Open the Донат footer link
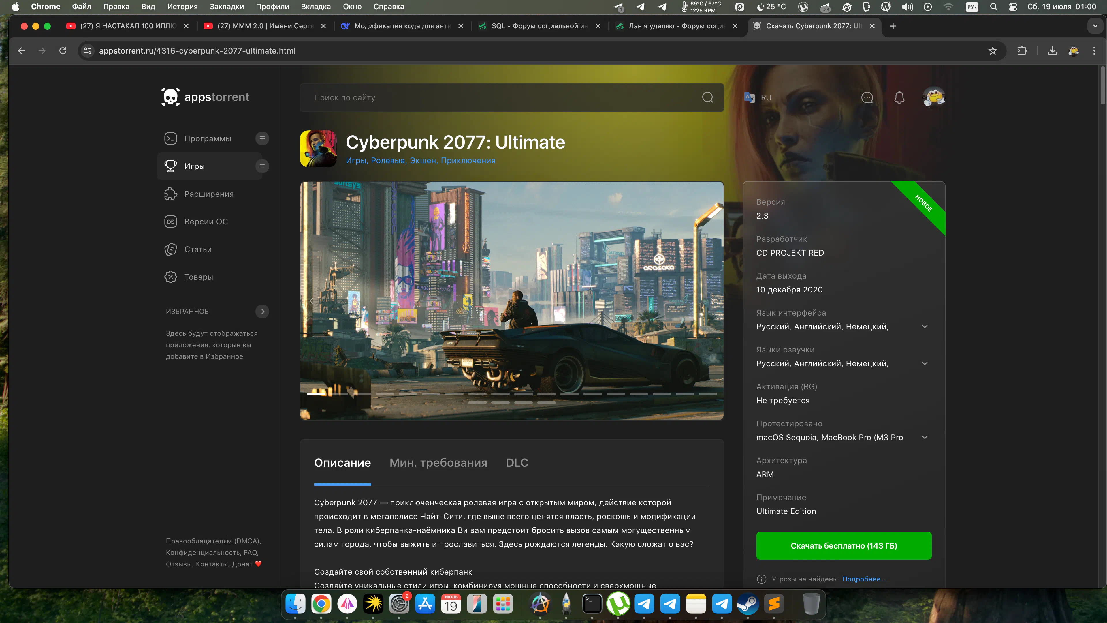 (247, 564)
